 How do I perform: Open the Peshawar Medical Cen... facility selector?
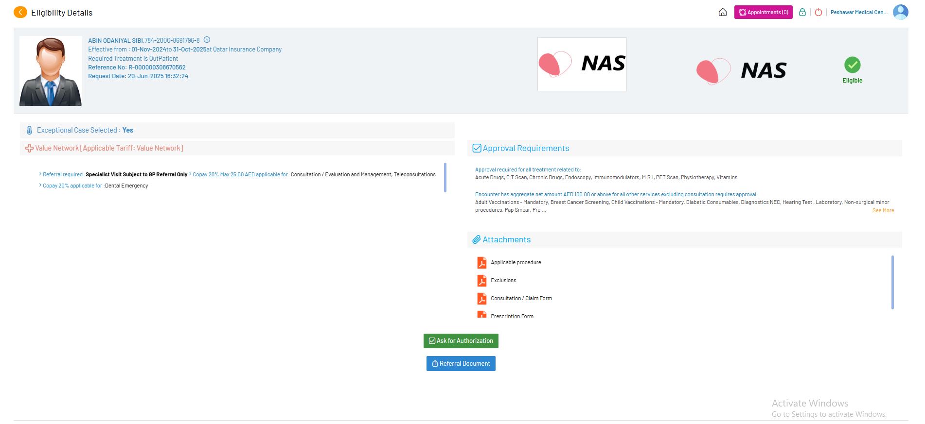(859, 12)
